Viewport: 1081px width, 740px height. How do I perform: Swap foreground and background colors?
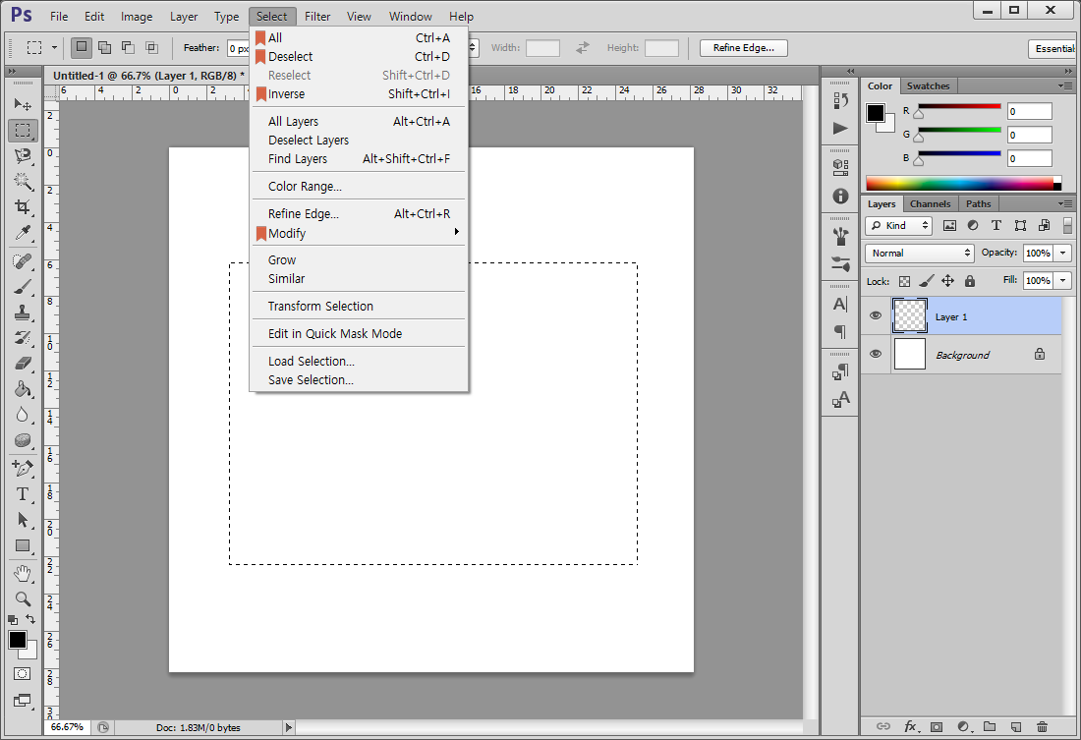click(30, 618)
